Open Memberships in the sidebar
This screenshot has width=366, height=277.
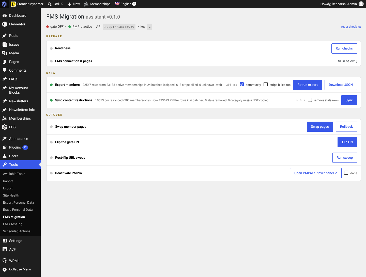click(x=20, y=118)
